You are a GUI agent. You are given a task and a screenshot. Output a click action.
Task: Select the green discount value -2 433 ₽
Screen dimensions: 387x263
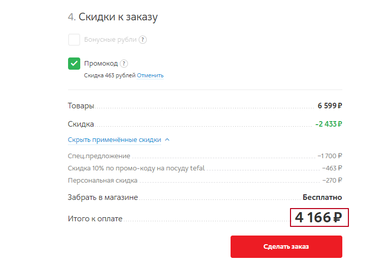tap(329, 124)
